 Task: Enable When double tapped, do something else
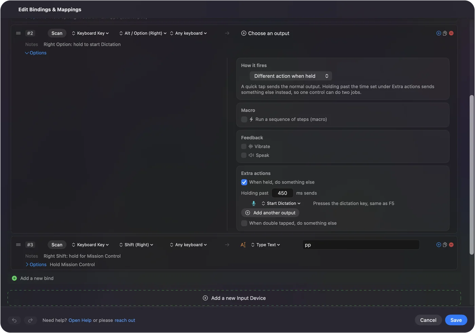(244, 223)
